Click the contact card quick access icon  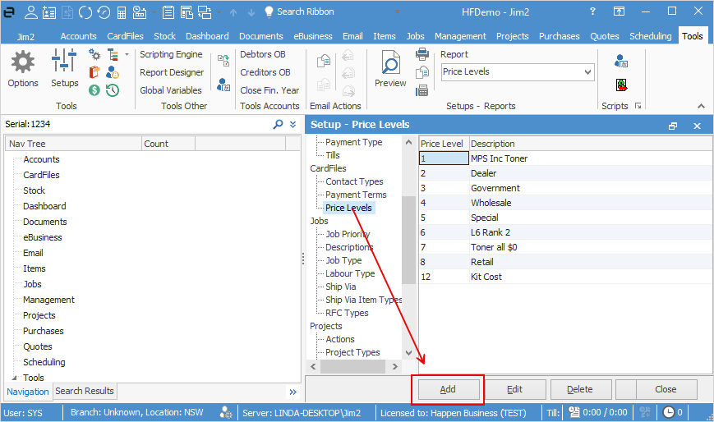pyautogui.click(x=49, y=12)
